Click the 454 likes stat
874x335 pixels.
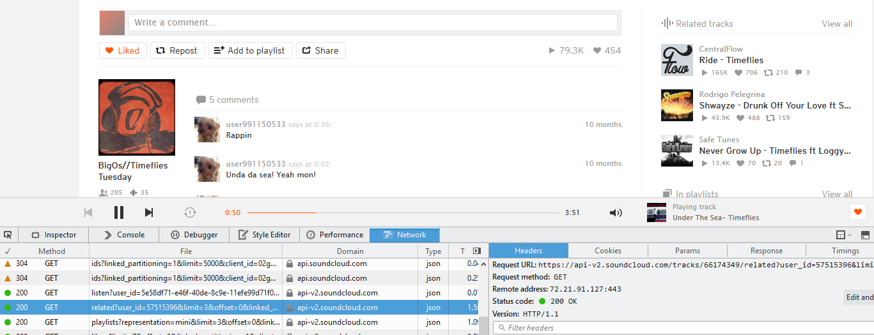click(x=607, y=50)
